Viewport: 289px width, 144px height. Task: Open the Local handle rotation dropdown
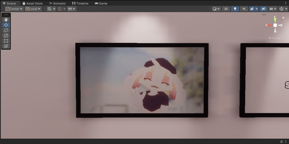coord(33,9)
